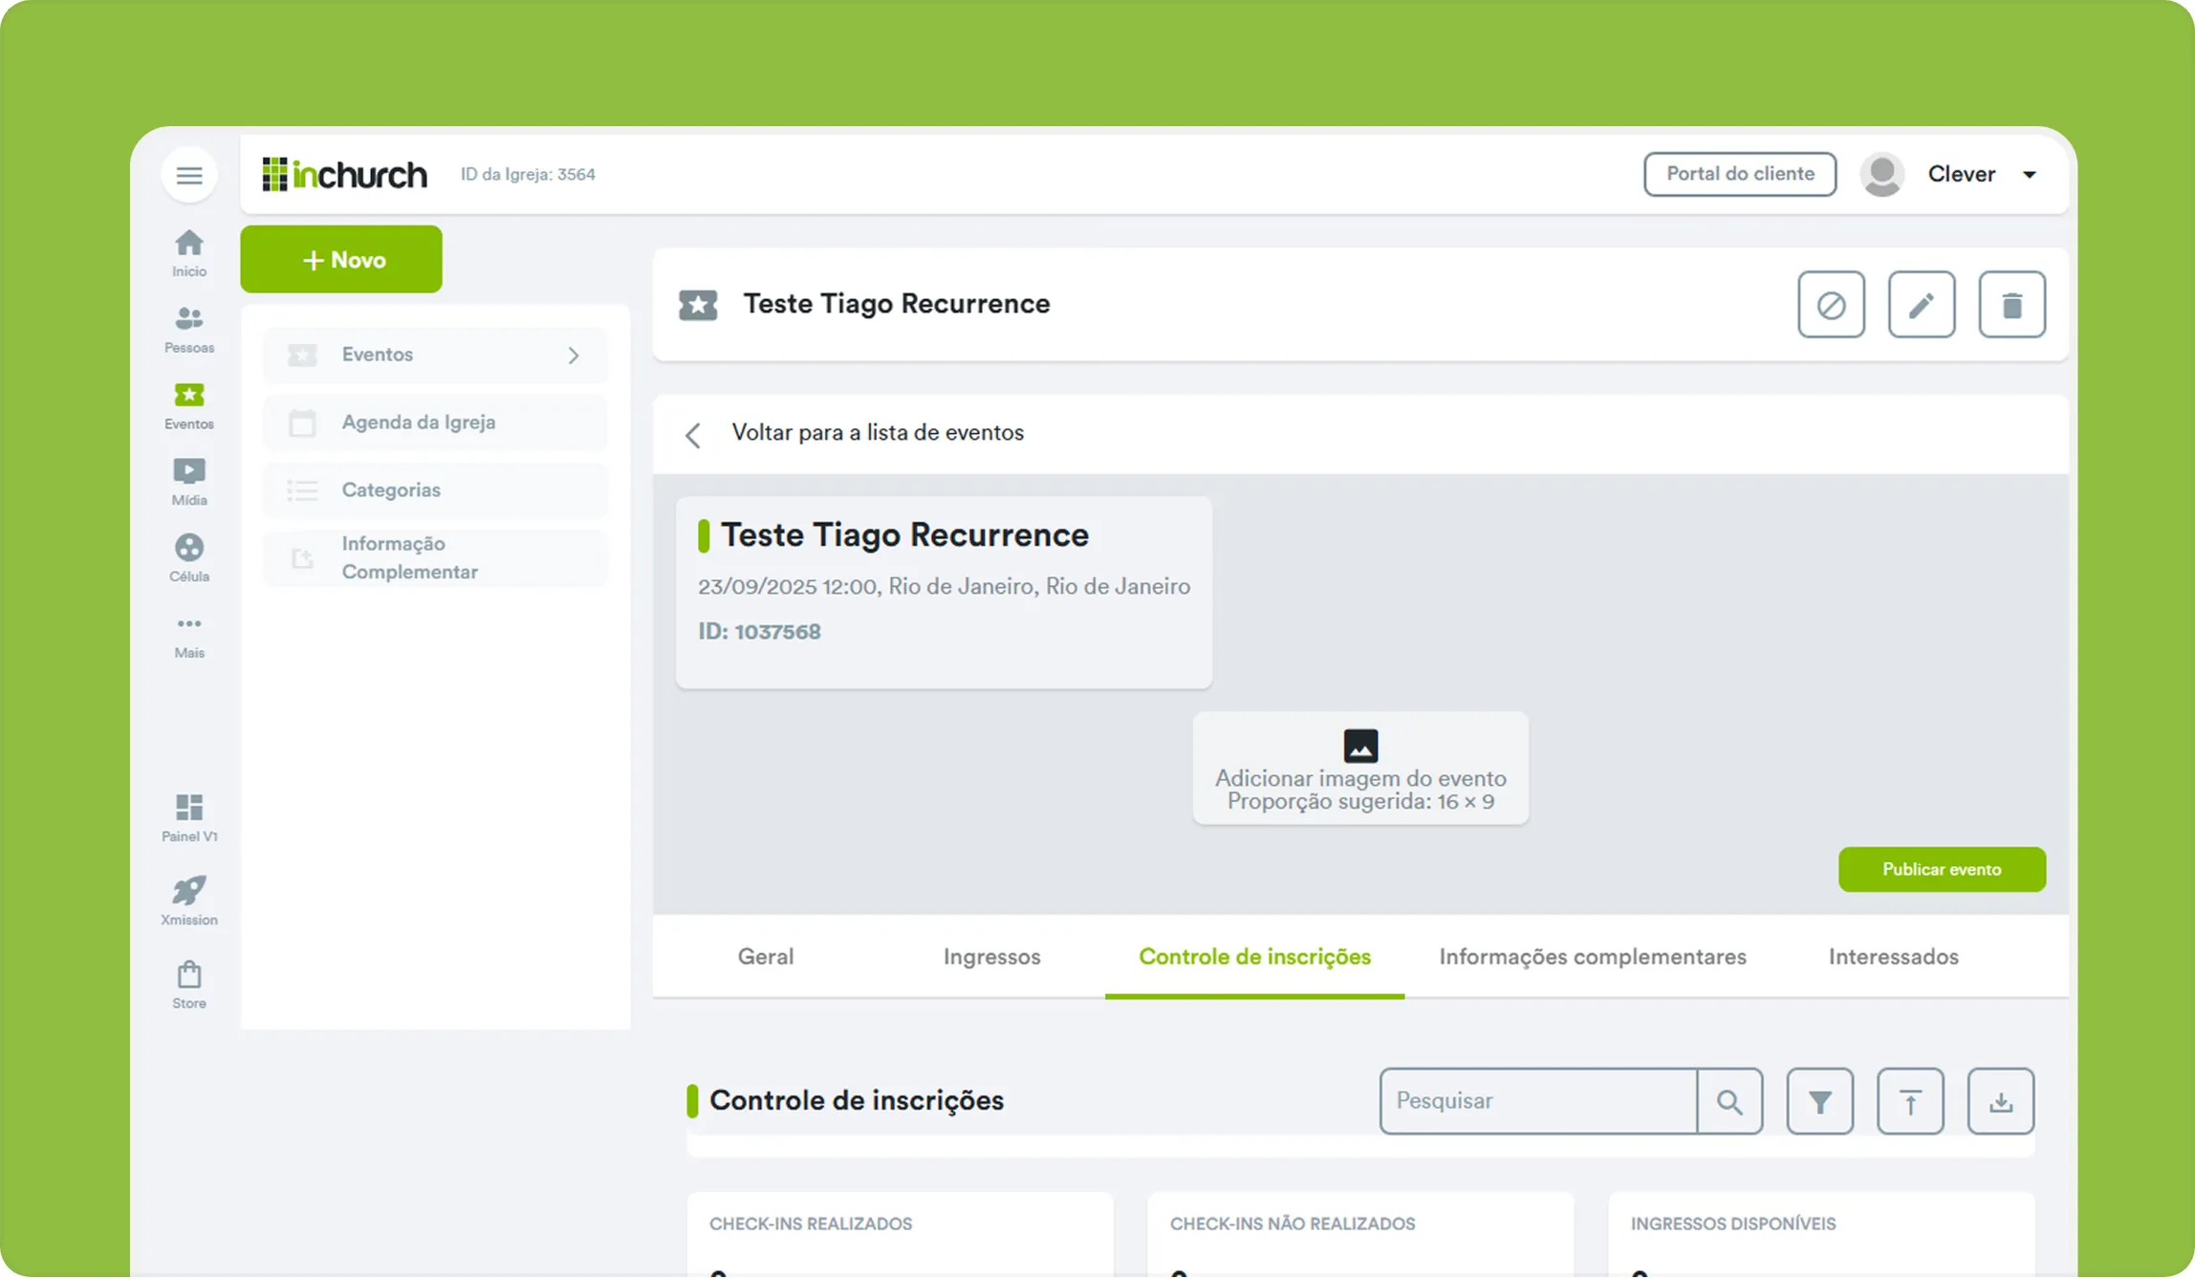2195x1279 pixels.
Task: Go to Início in sidebar
Action: point(189,253)
